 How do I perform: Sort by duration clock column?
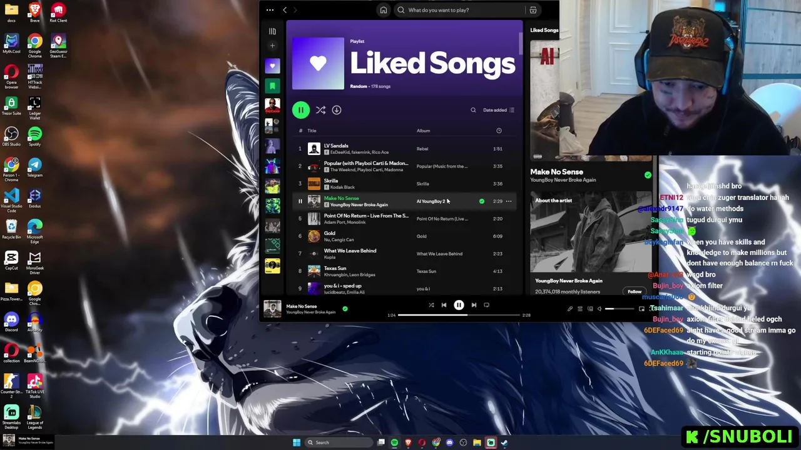click(x=499, y=131)
